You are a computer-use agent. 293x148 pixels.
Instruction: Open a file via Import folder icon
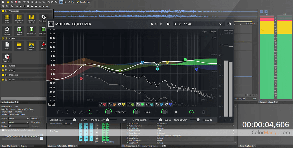(x=19, y=46)
